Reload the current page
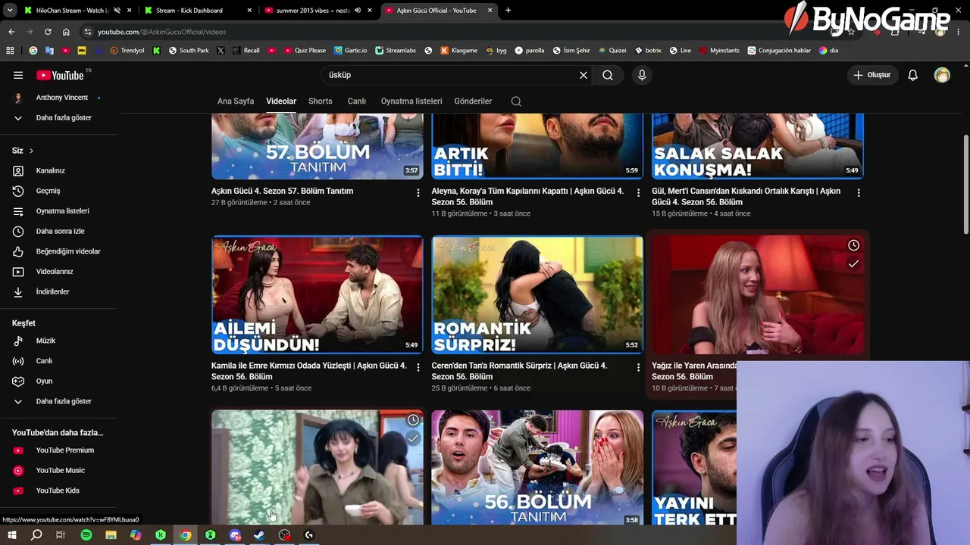Viewport: 970px width, 545px height. click(48, 32)
